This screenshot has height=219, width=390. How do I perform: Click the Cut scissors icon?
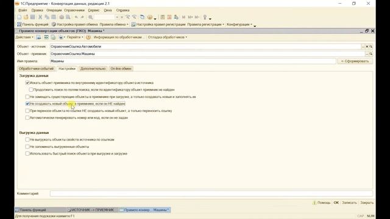pyautogui.click(x=40, y=17)
